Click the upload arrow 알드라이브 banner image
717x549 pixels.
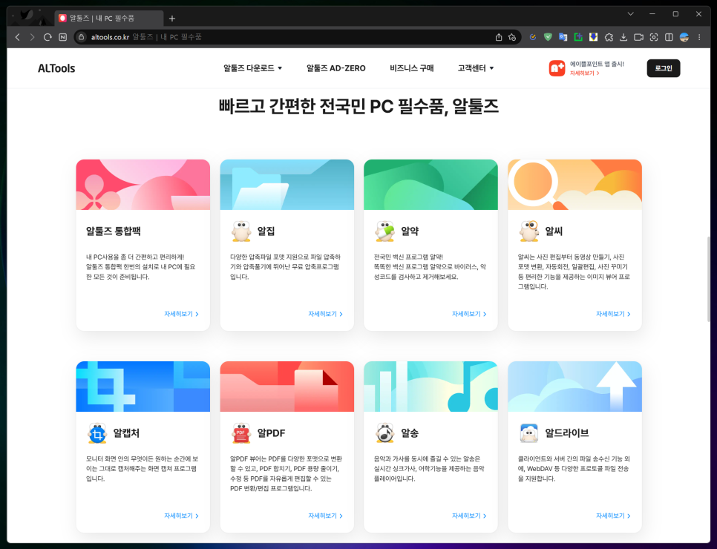pyautogui.click(x=574, y=387)
